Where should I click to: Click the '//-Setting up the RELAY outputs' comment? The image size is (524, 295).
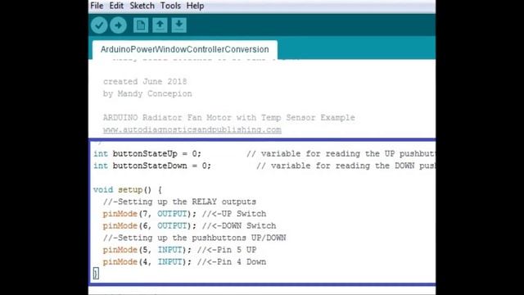point(179,202)
